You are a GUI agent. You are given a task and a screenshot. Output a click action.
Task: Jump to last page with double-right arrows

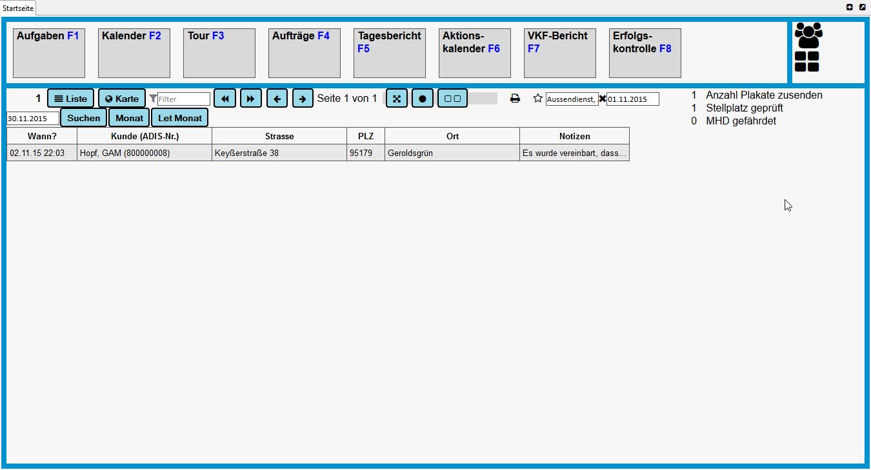(x=251, y=99)
